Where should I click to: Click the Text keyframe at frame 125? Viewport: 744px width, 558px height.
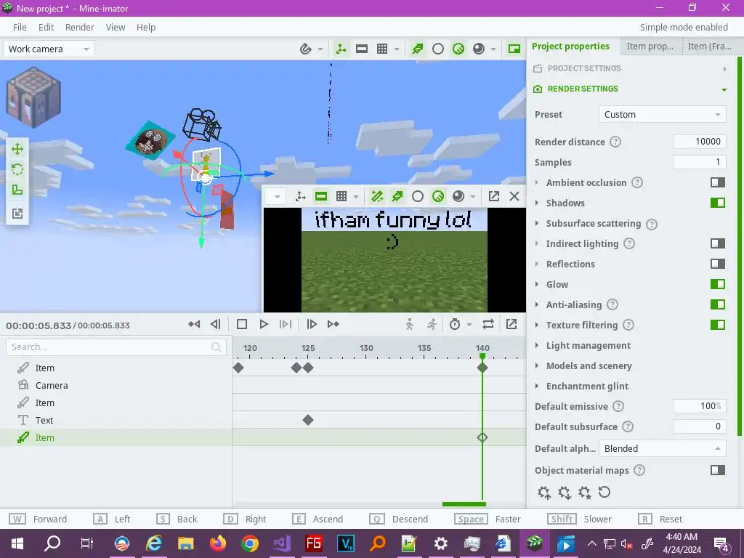tap(308, 420)
